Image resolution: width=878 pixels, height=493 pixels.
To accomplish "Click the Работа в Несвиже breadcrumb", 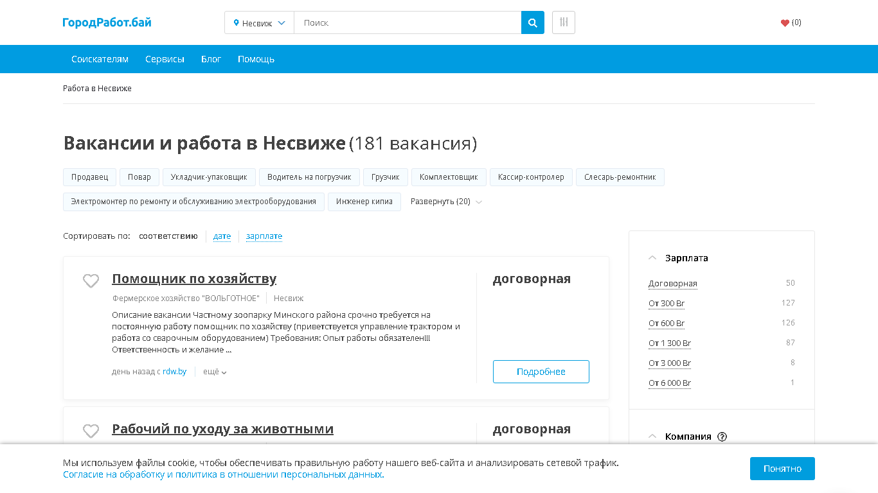I will coord(97,89).
